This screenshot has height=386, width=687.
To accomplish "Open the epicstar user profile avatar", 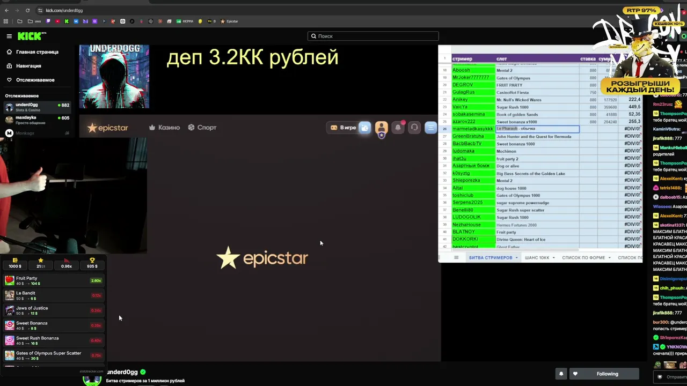I will click(381, 128).
